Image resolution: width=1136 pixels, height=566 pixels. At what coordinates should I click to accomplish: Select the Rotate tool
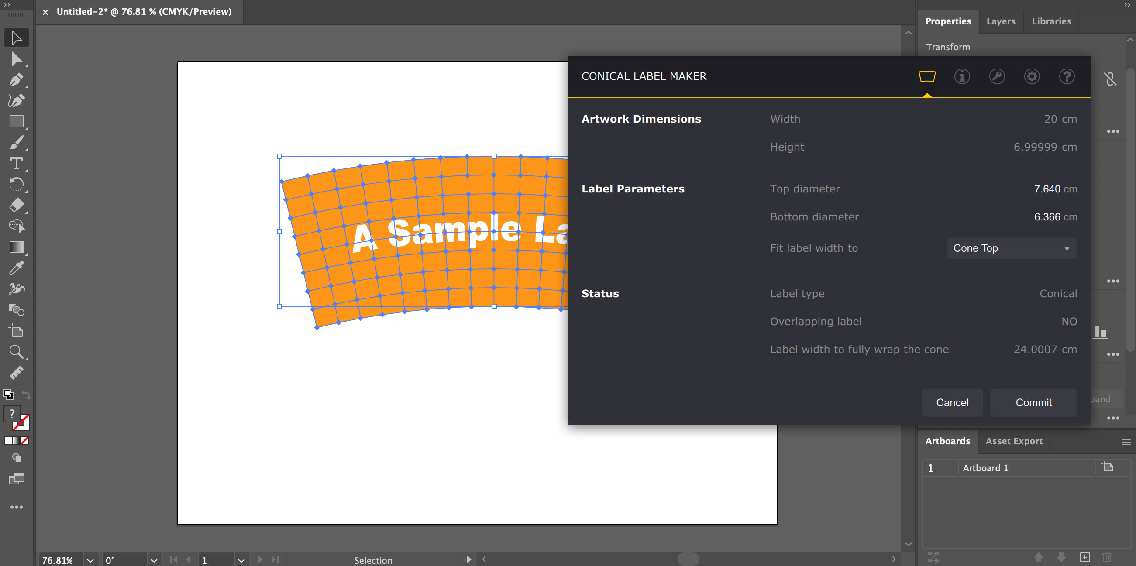[17, 184]
